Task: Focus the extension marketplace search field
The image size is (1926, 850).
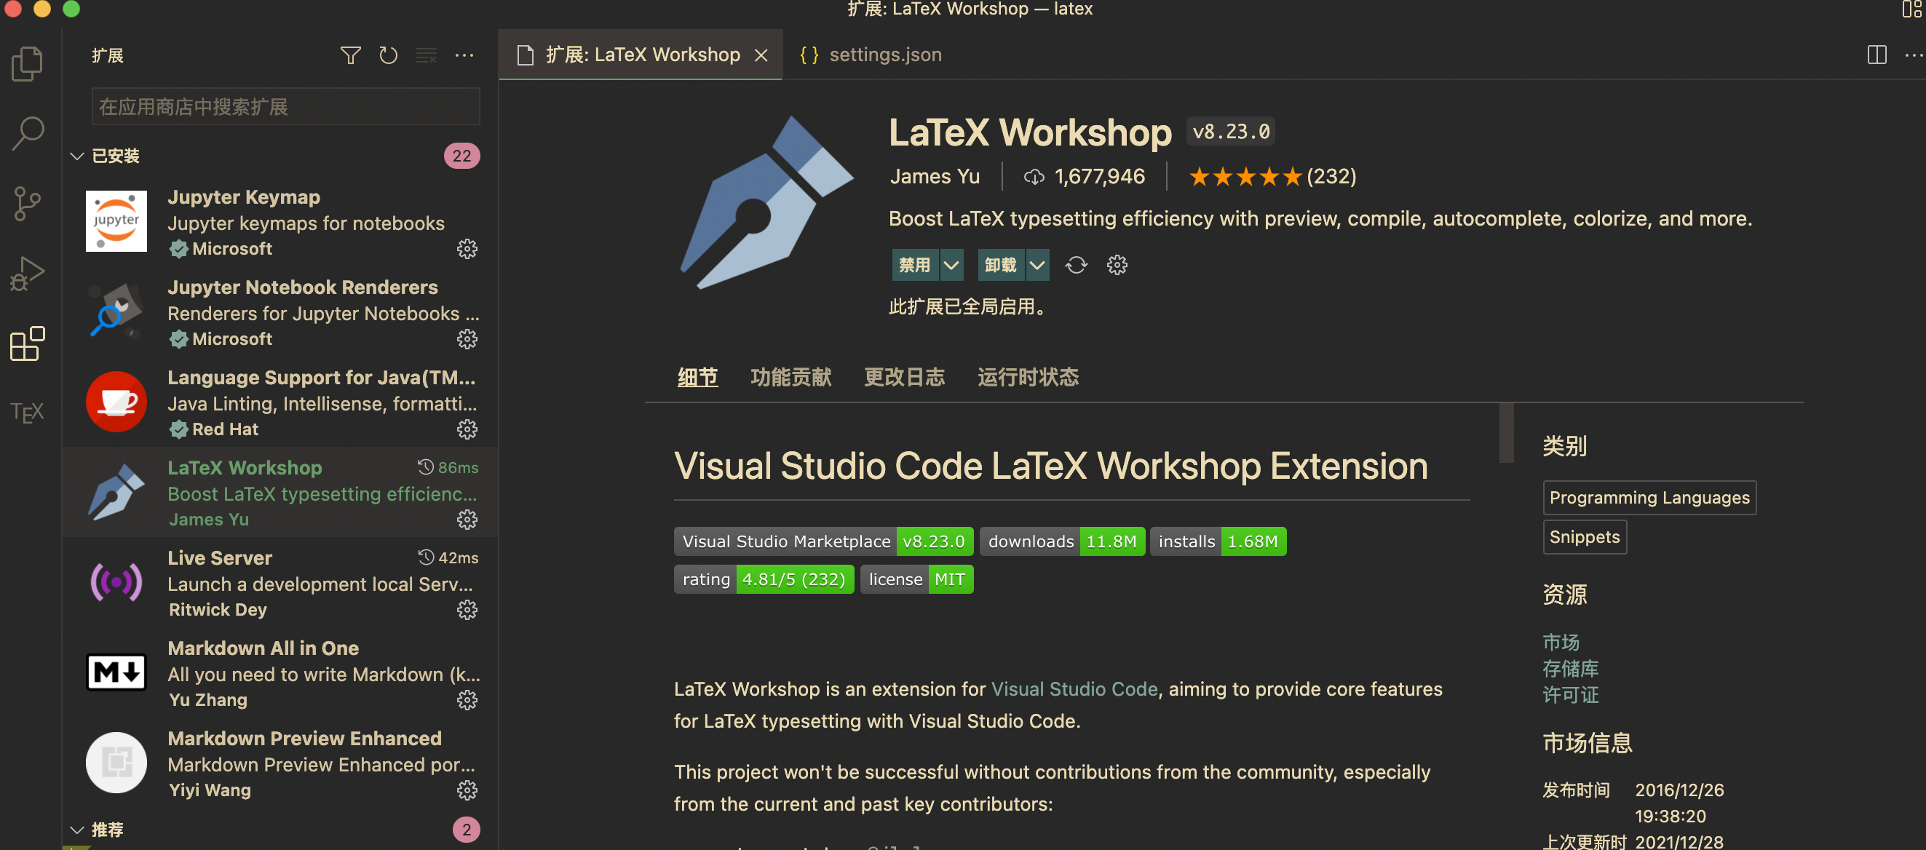Action: [285, 107]
